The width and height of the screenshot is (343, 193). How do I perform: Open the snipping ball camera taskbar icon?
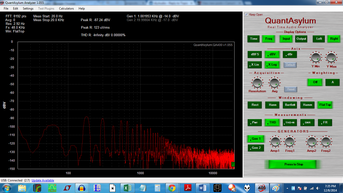232,188
